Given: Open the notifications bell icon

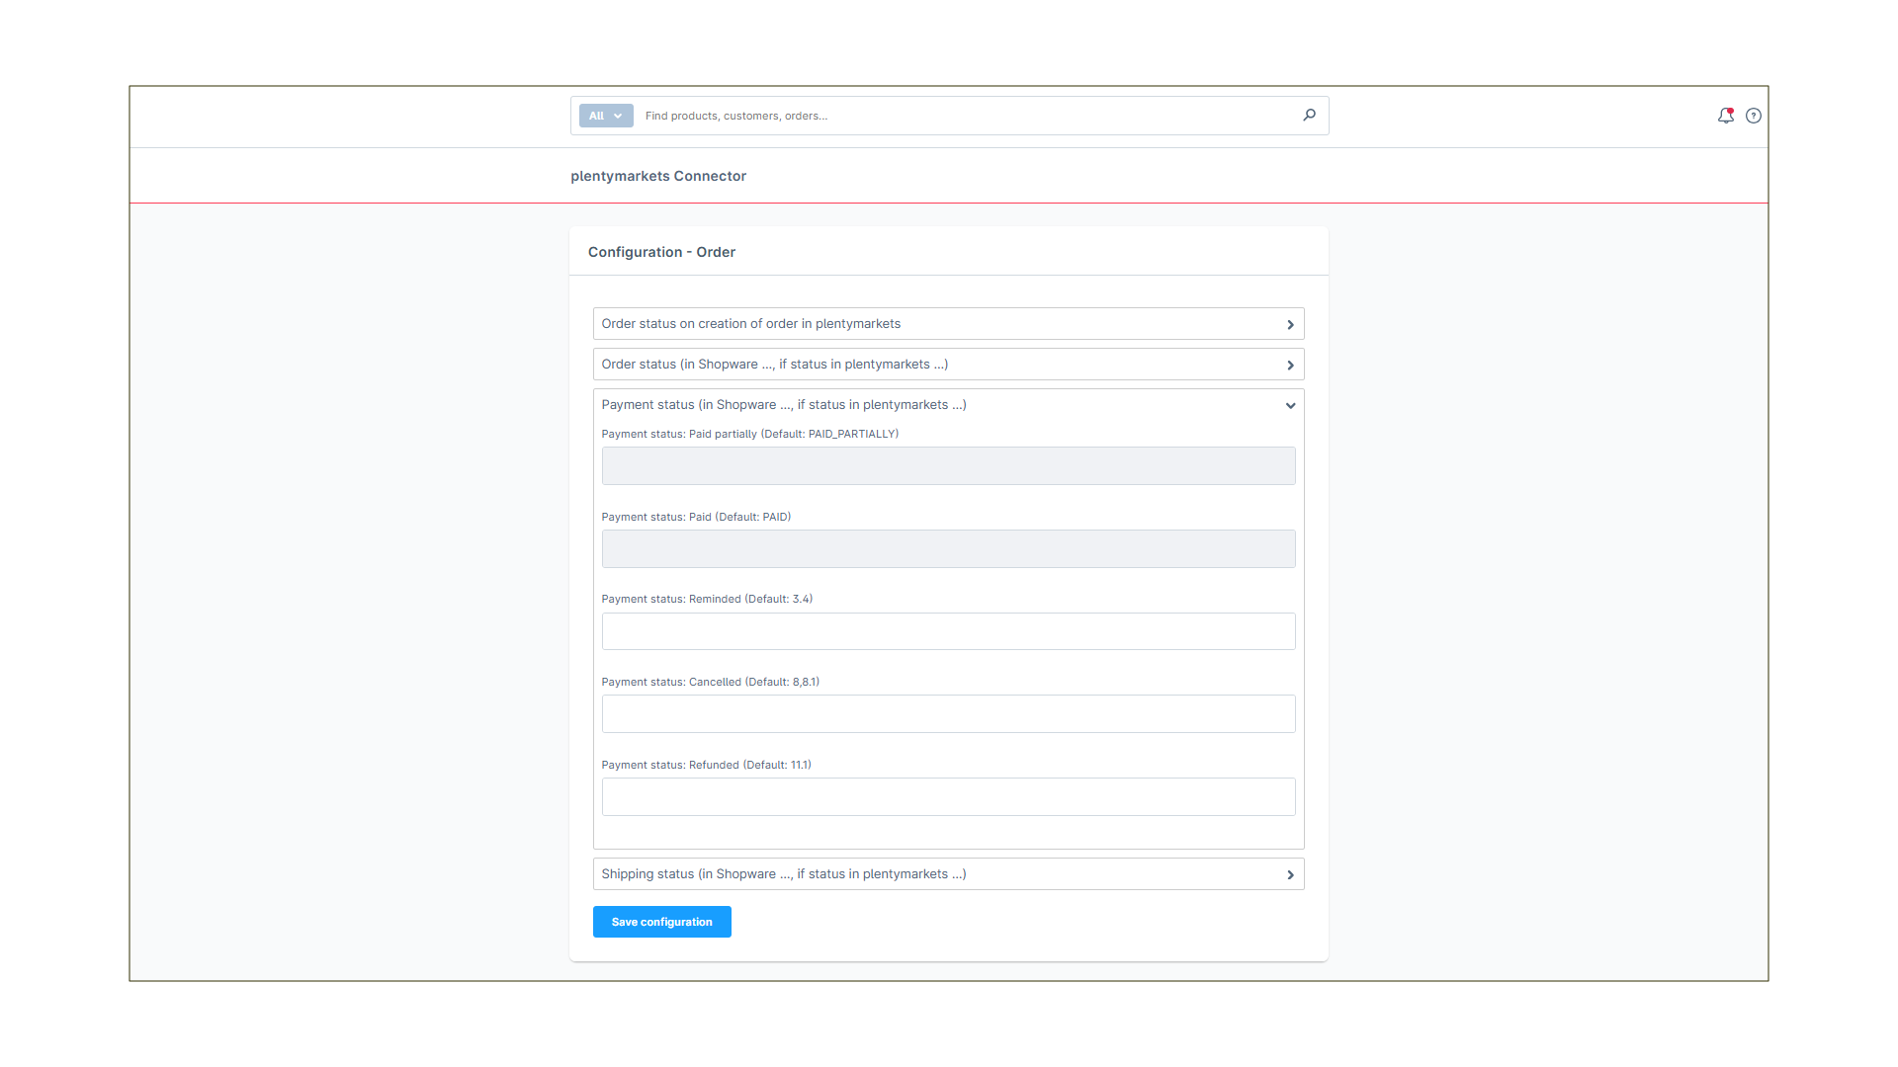Looking at the screenshot, I should click(1725, 116).
